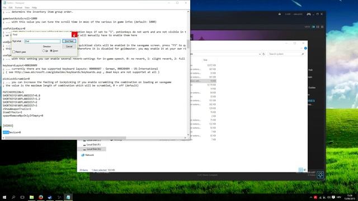Open taskbar Search magnifier
This screenshot has height=201, width=358.
(13, 197)
